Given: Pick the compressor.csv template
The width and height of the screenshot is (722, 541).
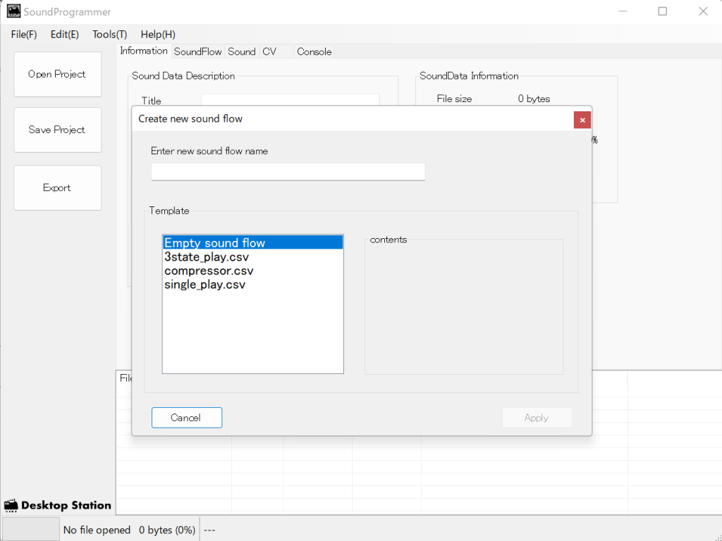Looking at the screenshot, I should coord(209,271).
